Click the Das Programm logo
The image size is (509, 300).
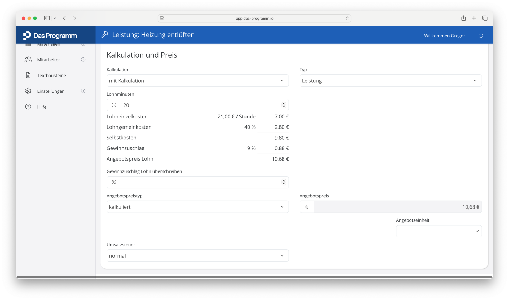pyautogui.click(x=50, y=35)
